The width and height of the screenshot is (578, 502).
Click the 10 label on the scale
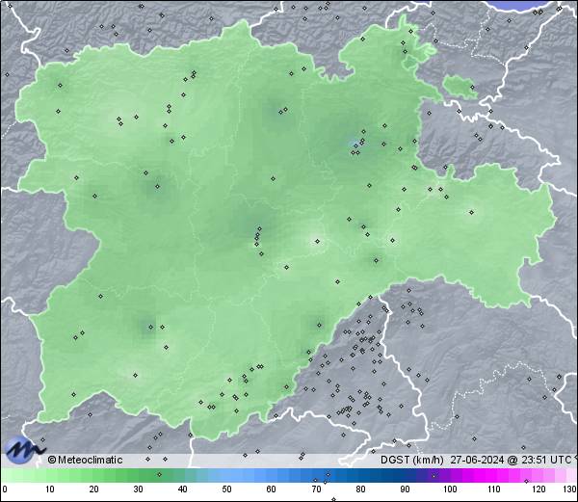click(50, 489)
